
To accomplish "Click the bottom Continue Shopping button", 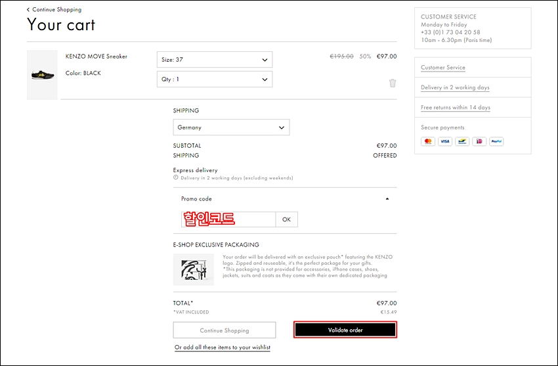I will [x=225, y=330].
